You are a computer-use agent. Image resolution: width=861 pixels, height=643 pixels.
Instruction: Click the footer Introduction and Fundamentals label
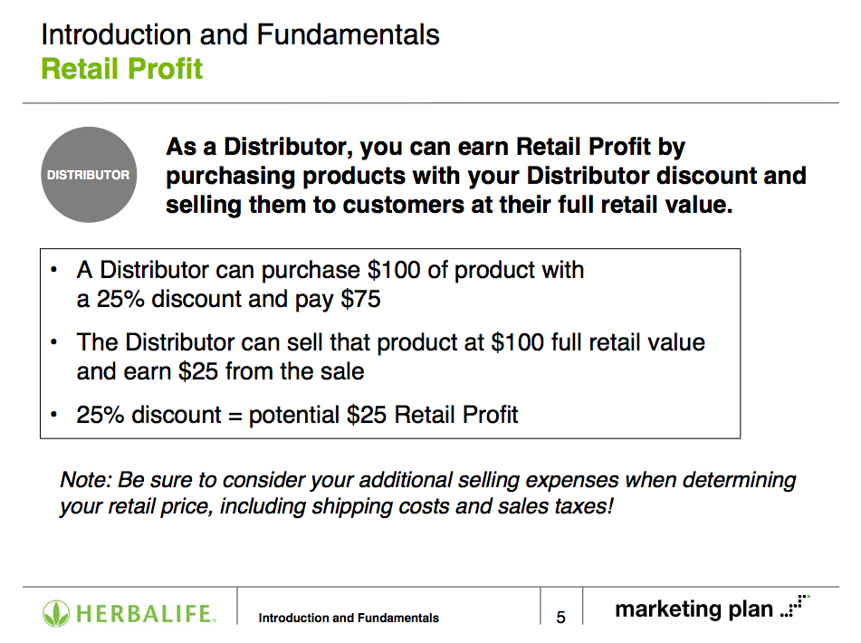349,619
